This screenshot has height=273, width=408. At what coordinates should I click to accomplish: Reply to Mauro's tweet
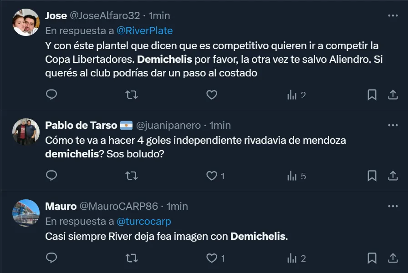pos(52,258)
